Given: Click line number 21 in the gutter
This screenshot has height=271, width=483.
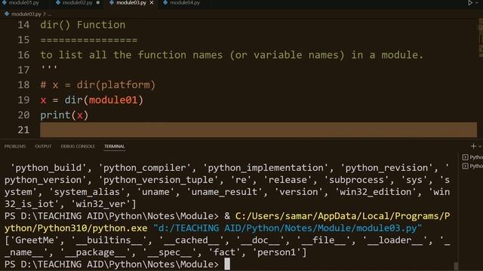Looking at the screenshot, I should pyautogui.click(x=23, y=130).
